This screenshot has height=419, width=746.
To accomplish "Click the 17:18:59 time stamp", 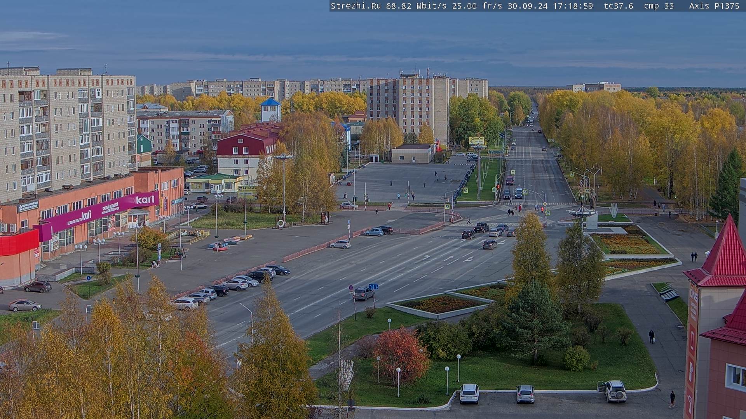I will [x=573, y=6].
